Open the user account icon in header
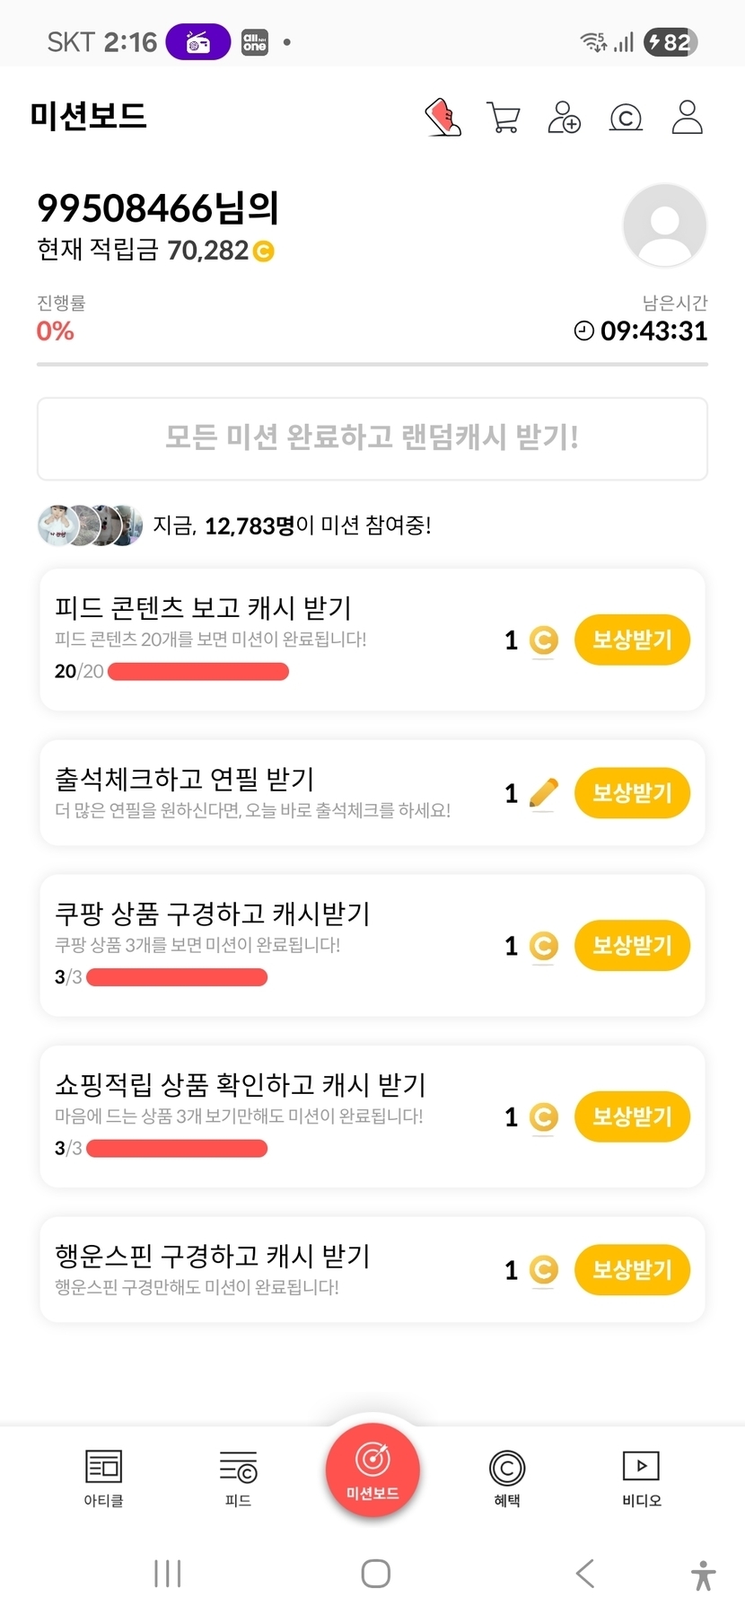The width and height of the screenshot is (745, 1615). [687, 118]
